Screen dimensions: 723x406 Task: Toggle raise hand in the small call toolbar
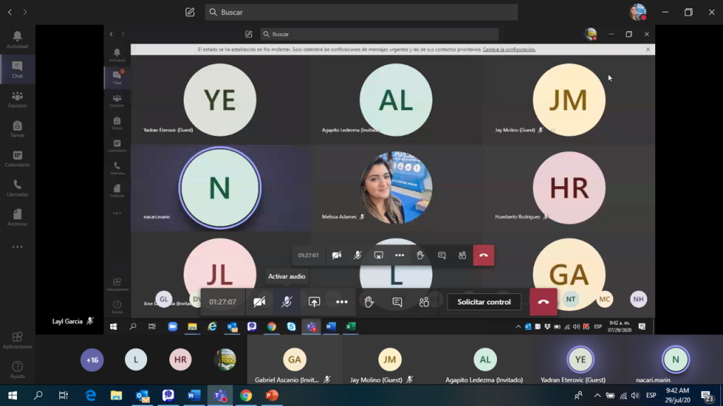(420, 255)
